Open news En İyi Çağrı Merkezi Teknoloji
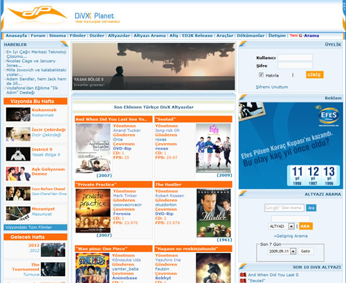346x283 pixels. click(36, 54)
